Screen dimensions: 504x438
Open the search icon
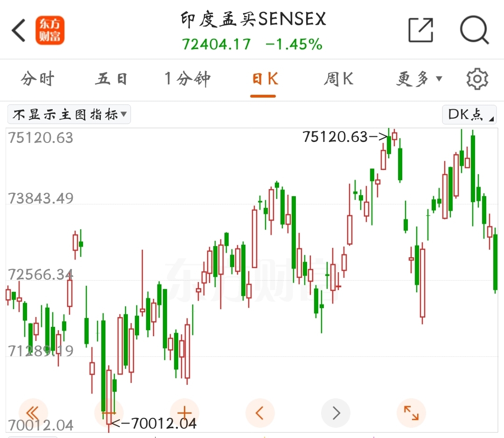point(475,30)
